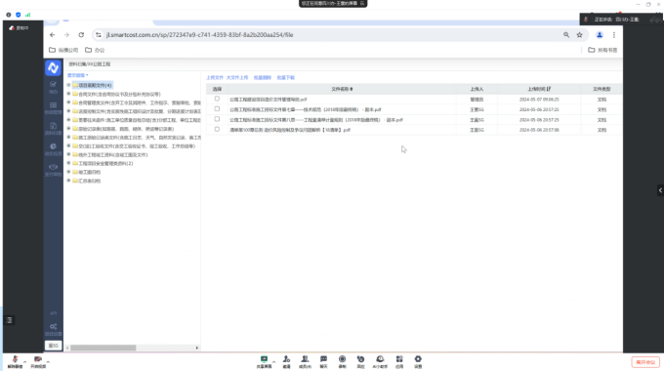
Task: Open the chat icon in meeting toolbar
Action: [323, 359]
